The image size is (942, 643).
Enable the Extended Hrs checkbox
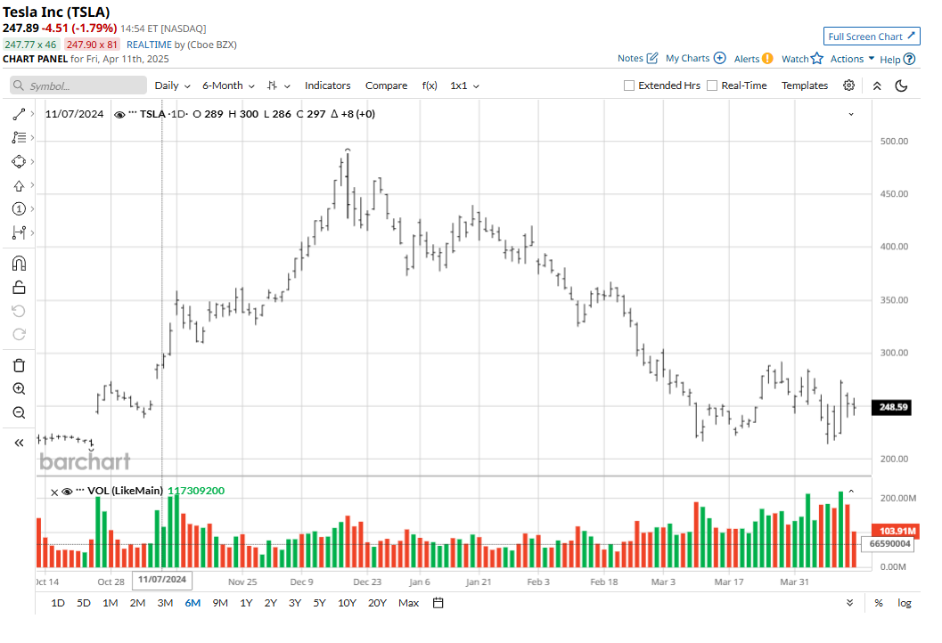(x=629, y=85)
